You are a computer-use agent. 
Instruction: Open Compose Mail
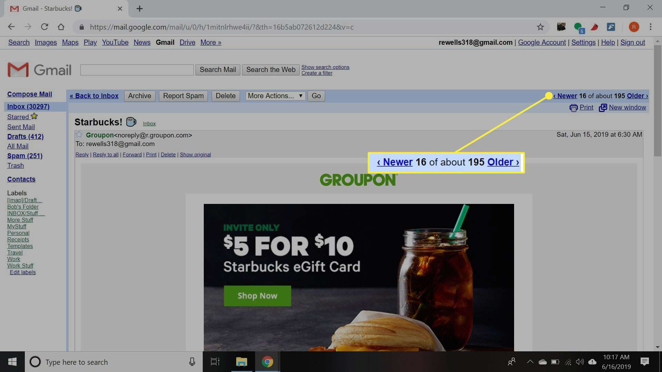point(30,94)
